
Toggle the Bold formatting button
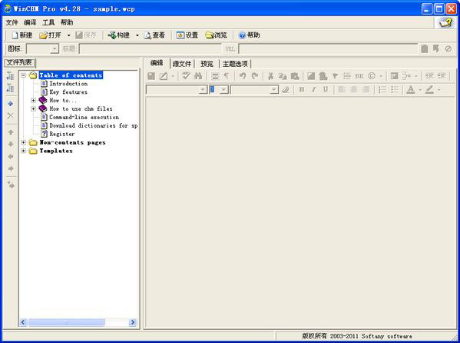pyautogui.click(x=302, y=89)
